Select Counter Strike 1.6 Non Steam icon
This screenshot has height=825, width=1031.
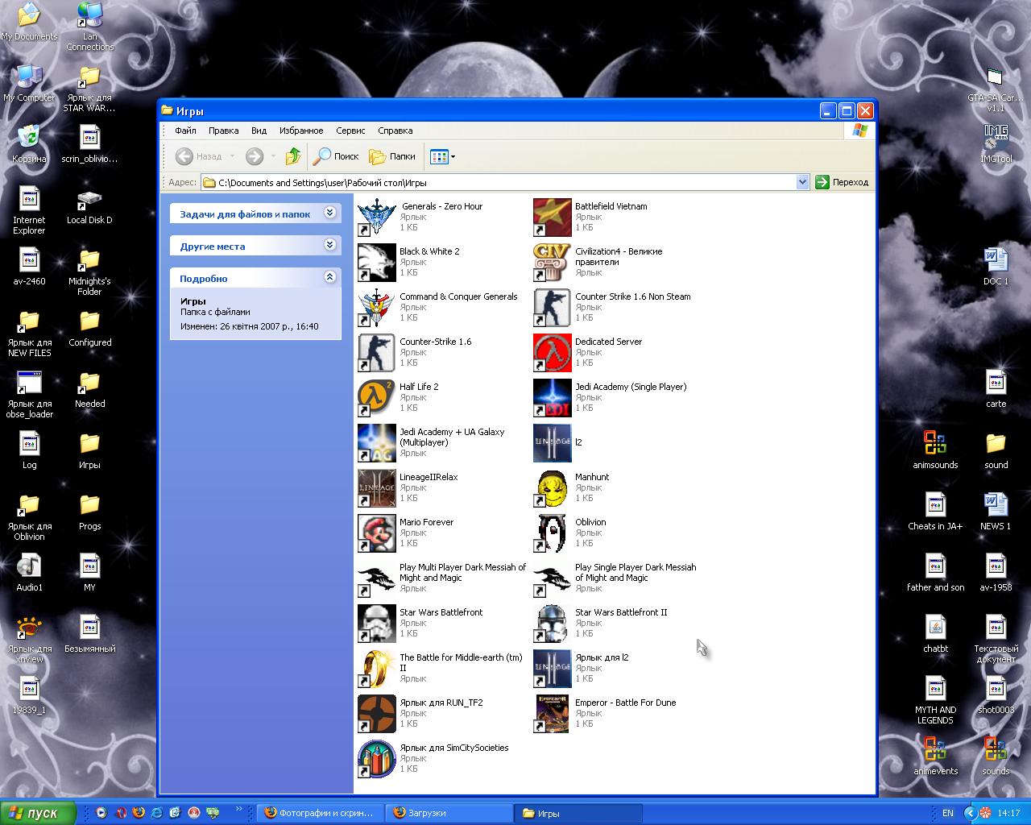553,308
